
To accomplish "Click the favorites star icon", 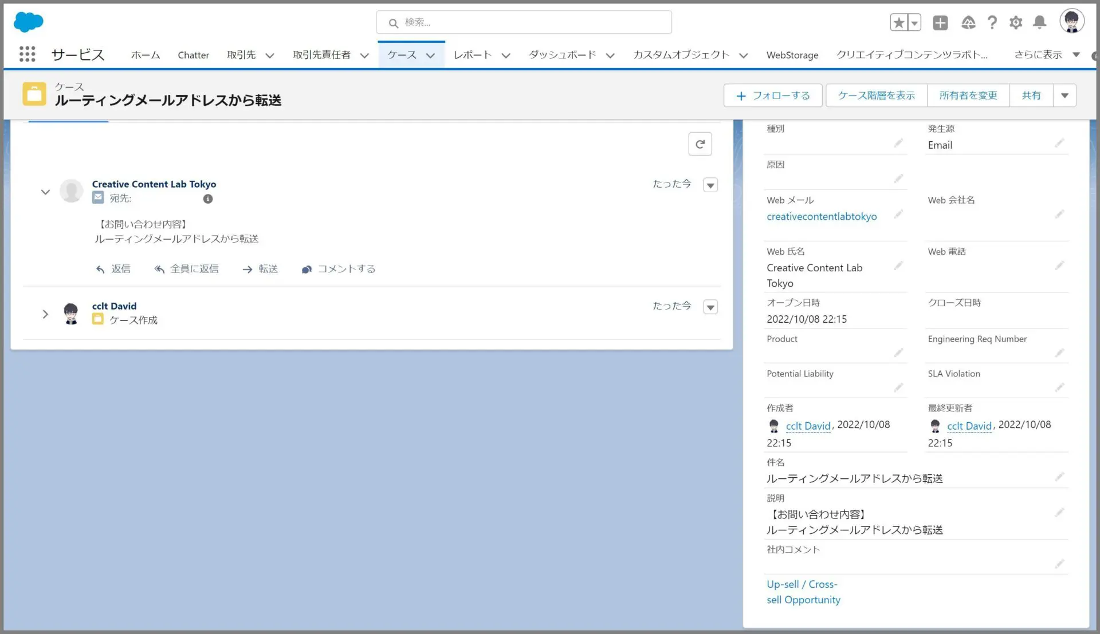I will [x=899, y=21].
